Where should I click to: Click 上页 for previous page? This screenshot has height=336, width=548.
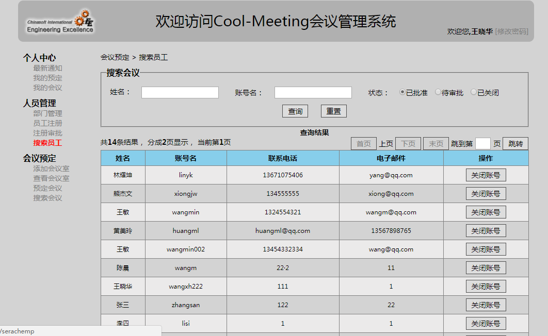click(386, 144)
